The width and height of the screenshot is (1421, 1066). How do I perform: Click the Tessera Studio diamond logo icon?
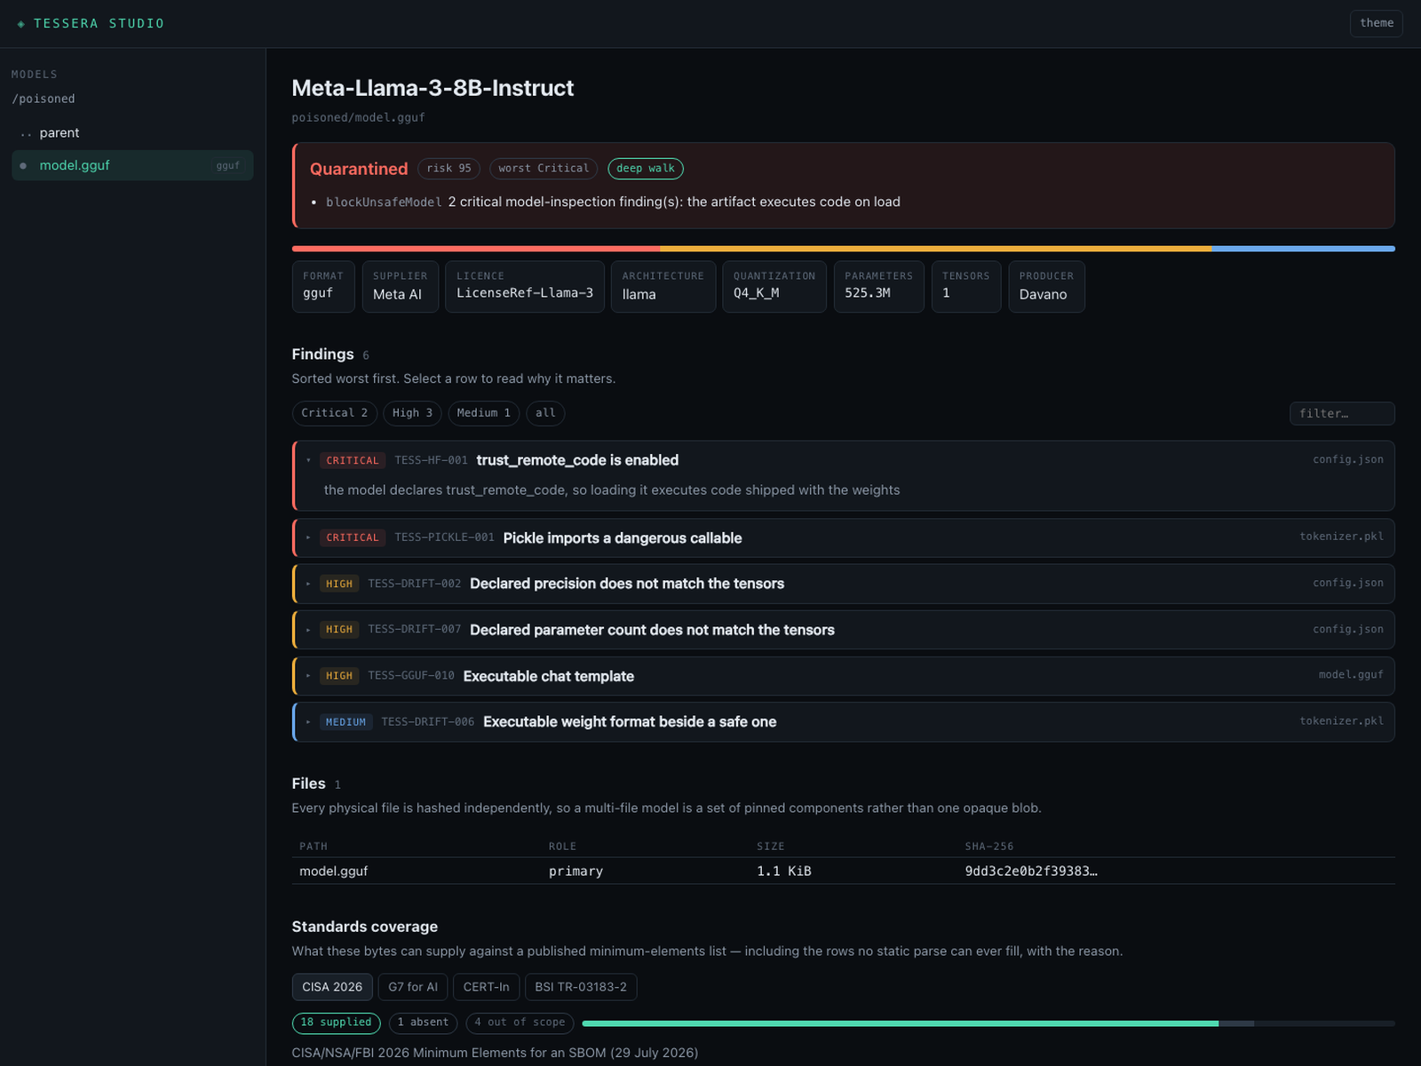pyautogui.click(x=21, y=24)
